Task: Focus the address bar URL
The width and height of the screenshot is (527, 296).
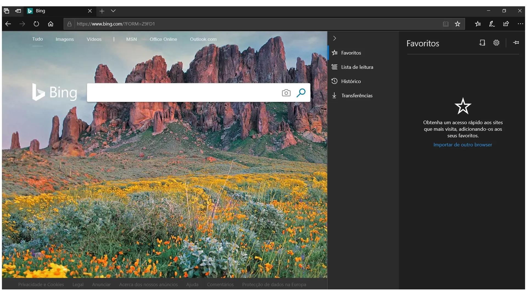Action: 116,24
